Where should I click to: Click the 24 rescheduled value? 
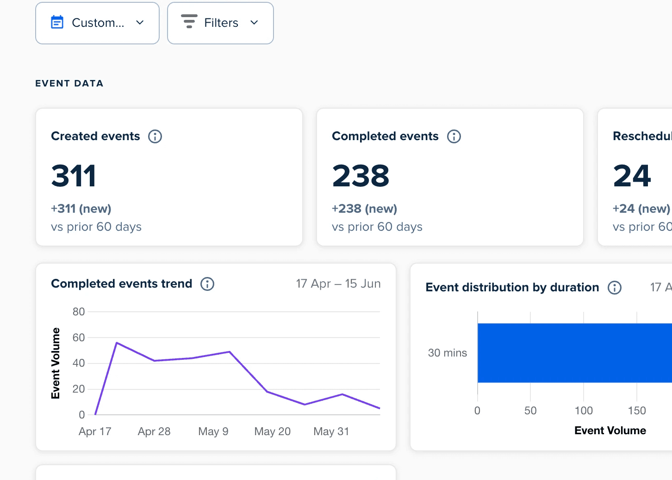[x=632, y=176]
